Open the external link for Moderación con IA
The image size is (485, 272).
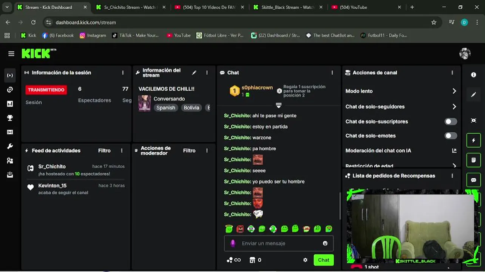[454, 150]
